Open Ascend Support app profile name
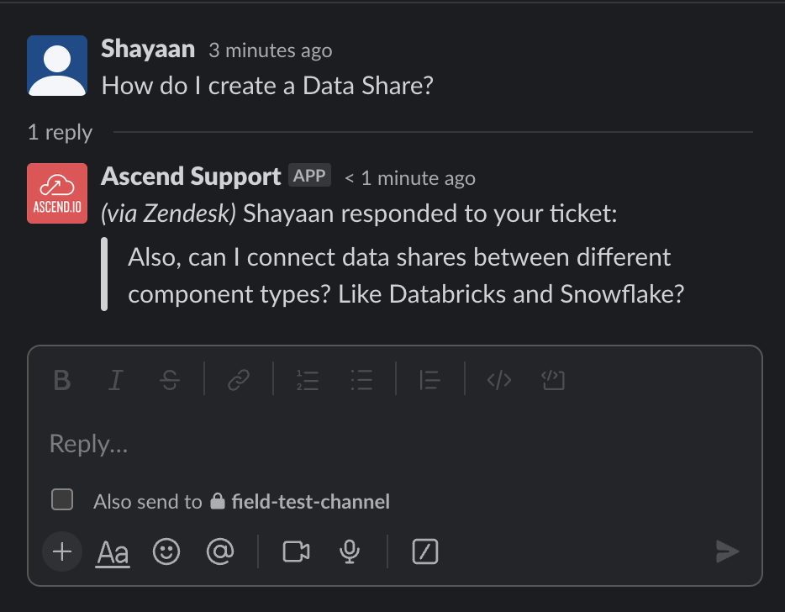Screen dimensions: 785x612 191,177
